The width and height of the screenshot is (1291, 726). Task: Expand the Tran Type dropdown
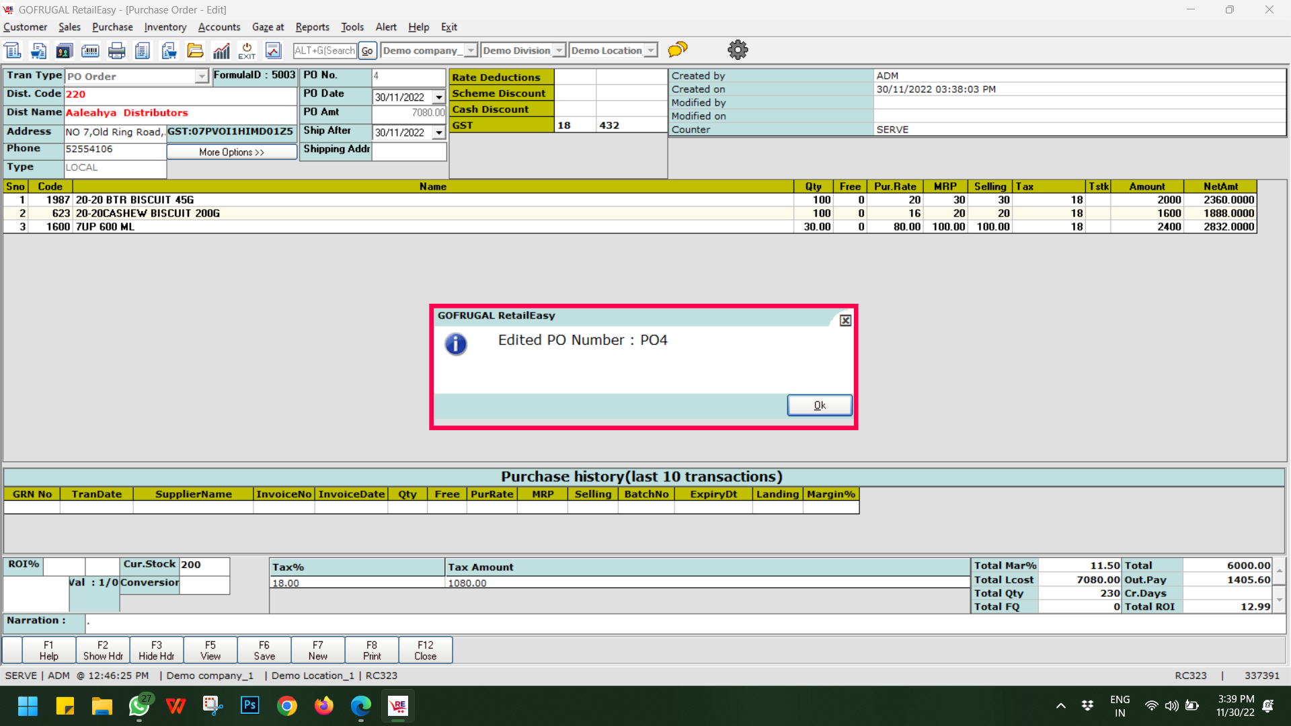202,77
